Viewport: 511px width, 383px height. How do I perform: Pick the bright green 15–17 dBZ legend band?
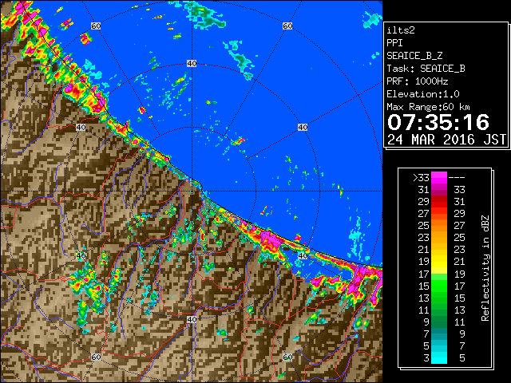coord(439,286)
